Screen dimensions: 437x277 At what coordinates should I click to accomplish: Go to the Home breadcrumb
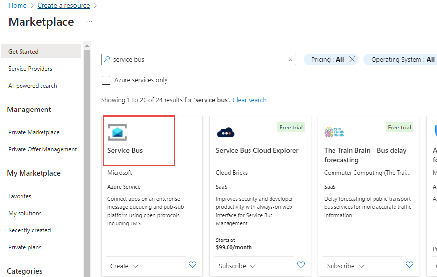pyautogui.click(x=18, y=5)
